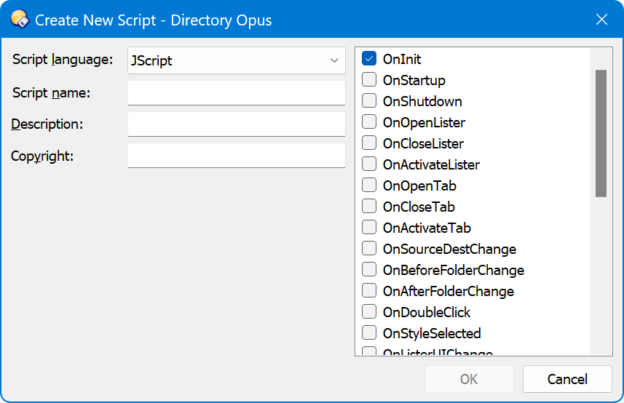Check the OnBeforeFolderChange event

pyautogui.click(x=369, y=269)
